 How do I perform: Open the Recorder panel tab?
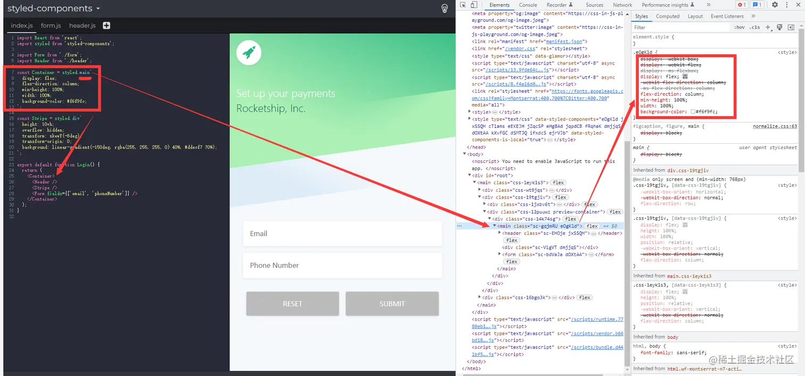559,5
